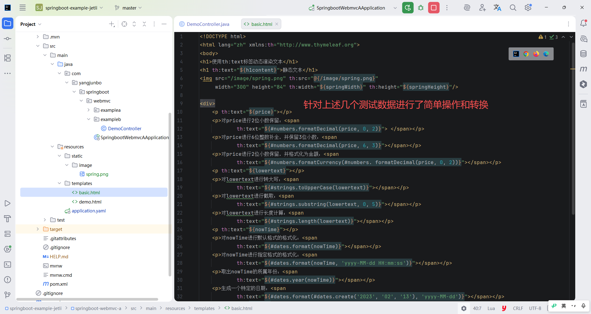Select spring.png in image folder
This screenshot has height=314, width=591.
[x=97, y=174]
